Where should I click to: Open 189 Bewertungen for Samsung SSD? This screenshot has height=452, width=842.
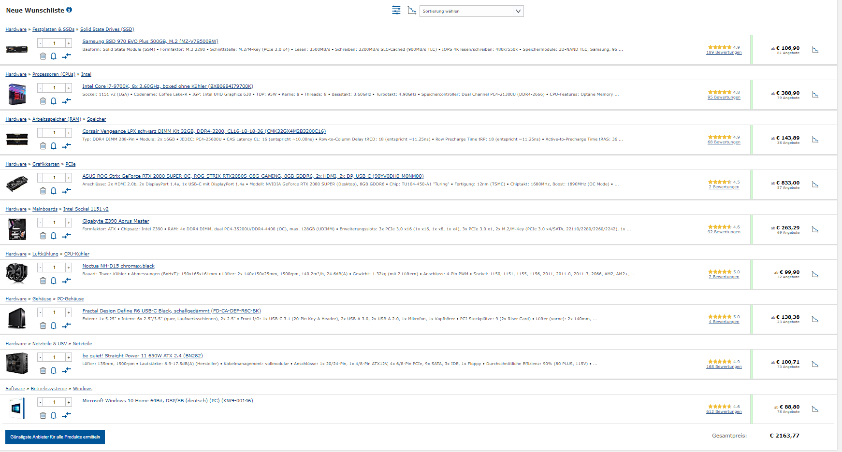click(x=724, y=52)
